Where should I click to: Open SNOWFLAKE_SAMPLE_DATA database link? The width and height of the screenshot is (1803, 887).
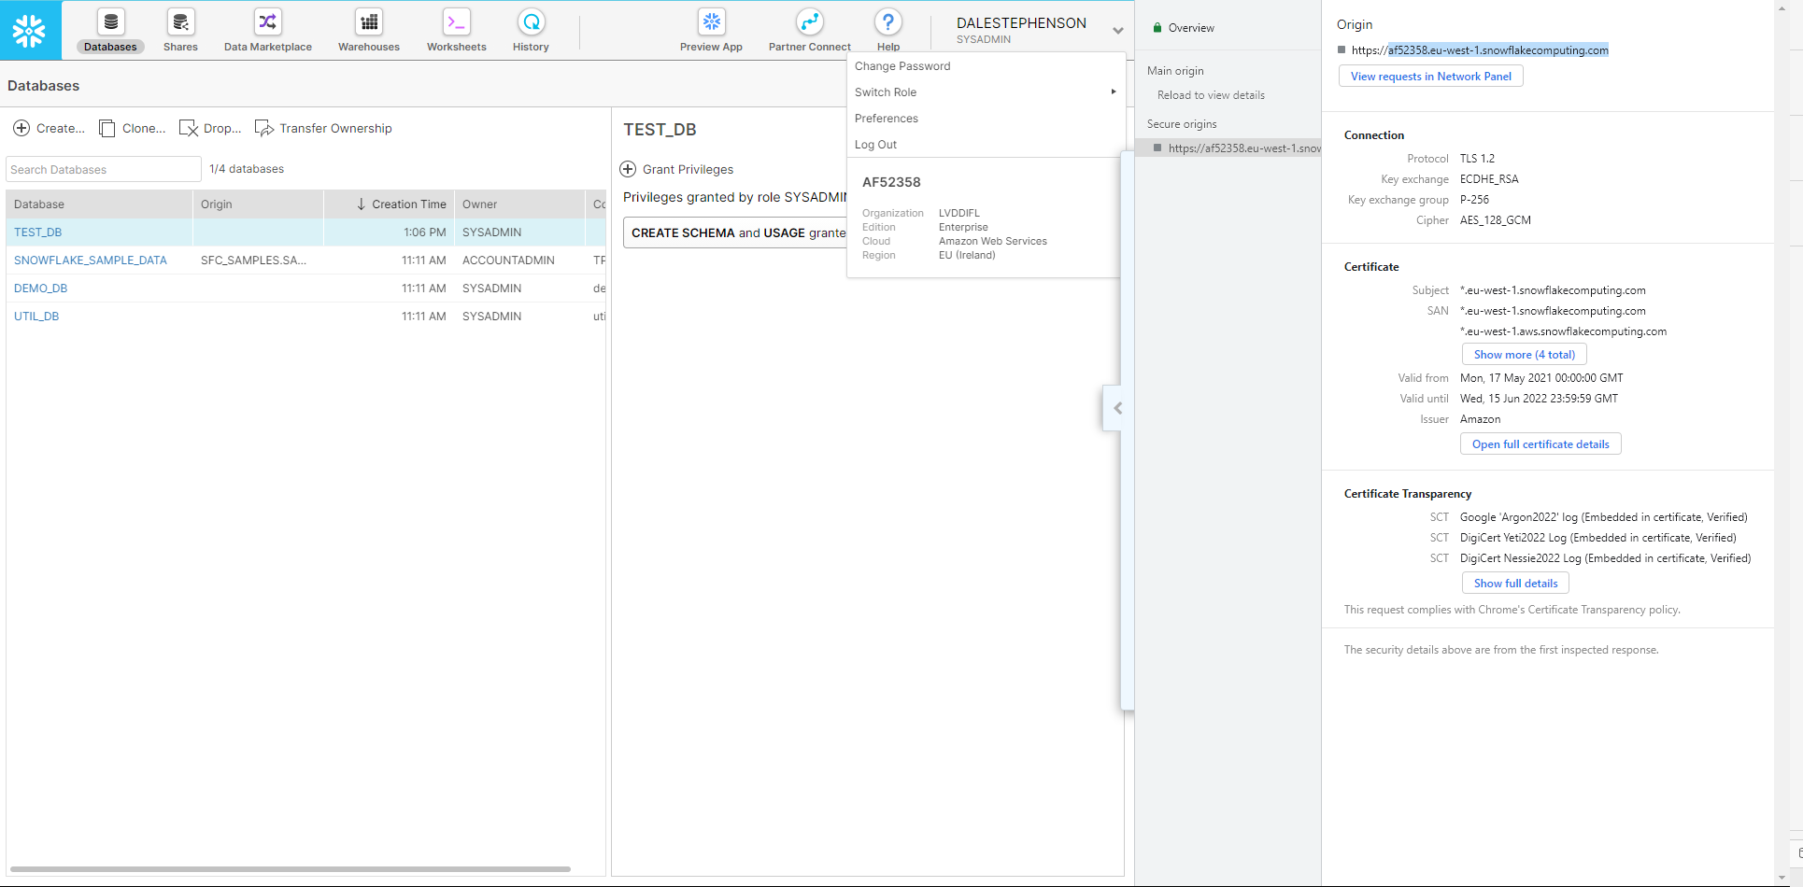pyautogui.click(x=91, y=260)
